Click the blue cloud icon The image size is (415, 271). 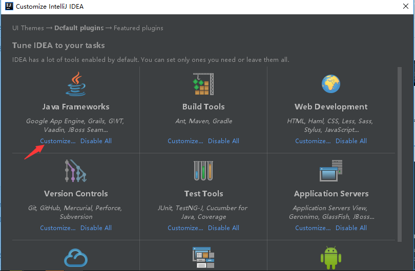[76, 257]
